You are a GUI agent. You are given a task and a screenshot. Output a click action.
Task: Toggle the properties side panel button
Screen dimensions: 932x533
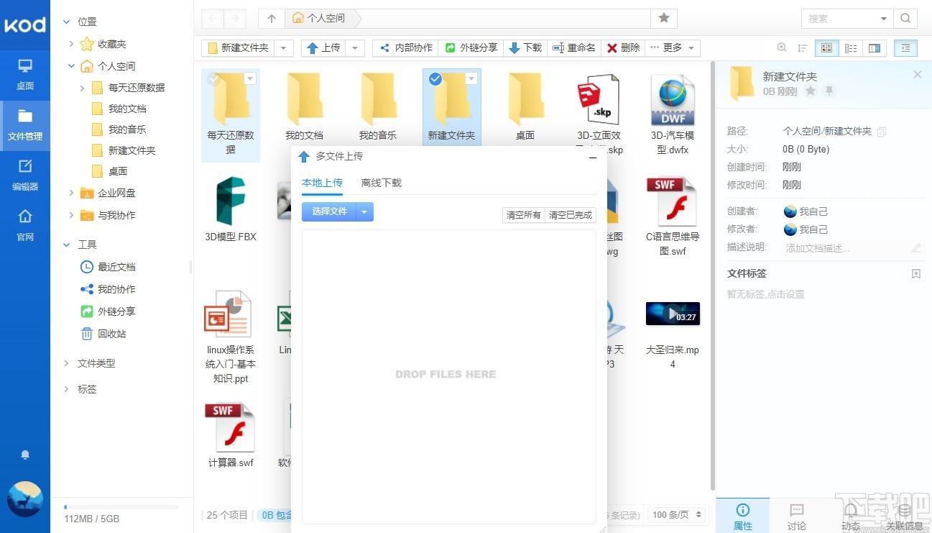coord(905,48)
